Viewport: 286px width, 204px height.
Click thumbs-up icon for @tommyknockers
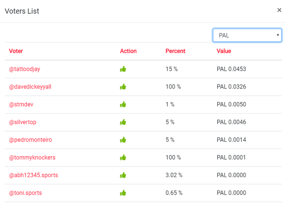[x=123, y=157]
